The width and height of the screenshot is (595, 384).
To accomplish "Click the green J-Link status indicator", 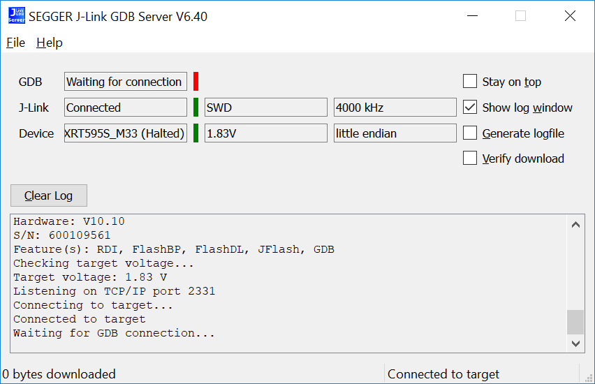I will point(196,108).
